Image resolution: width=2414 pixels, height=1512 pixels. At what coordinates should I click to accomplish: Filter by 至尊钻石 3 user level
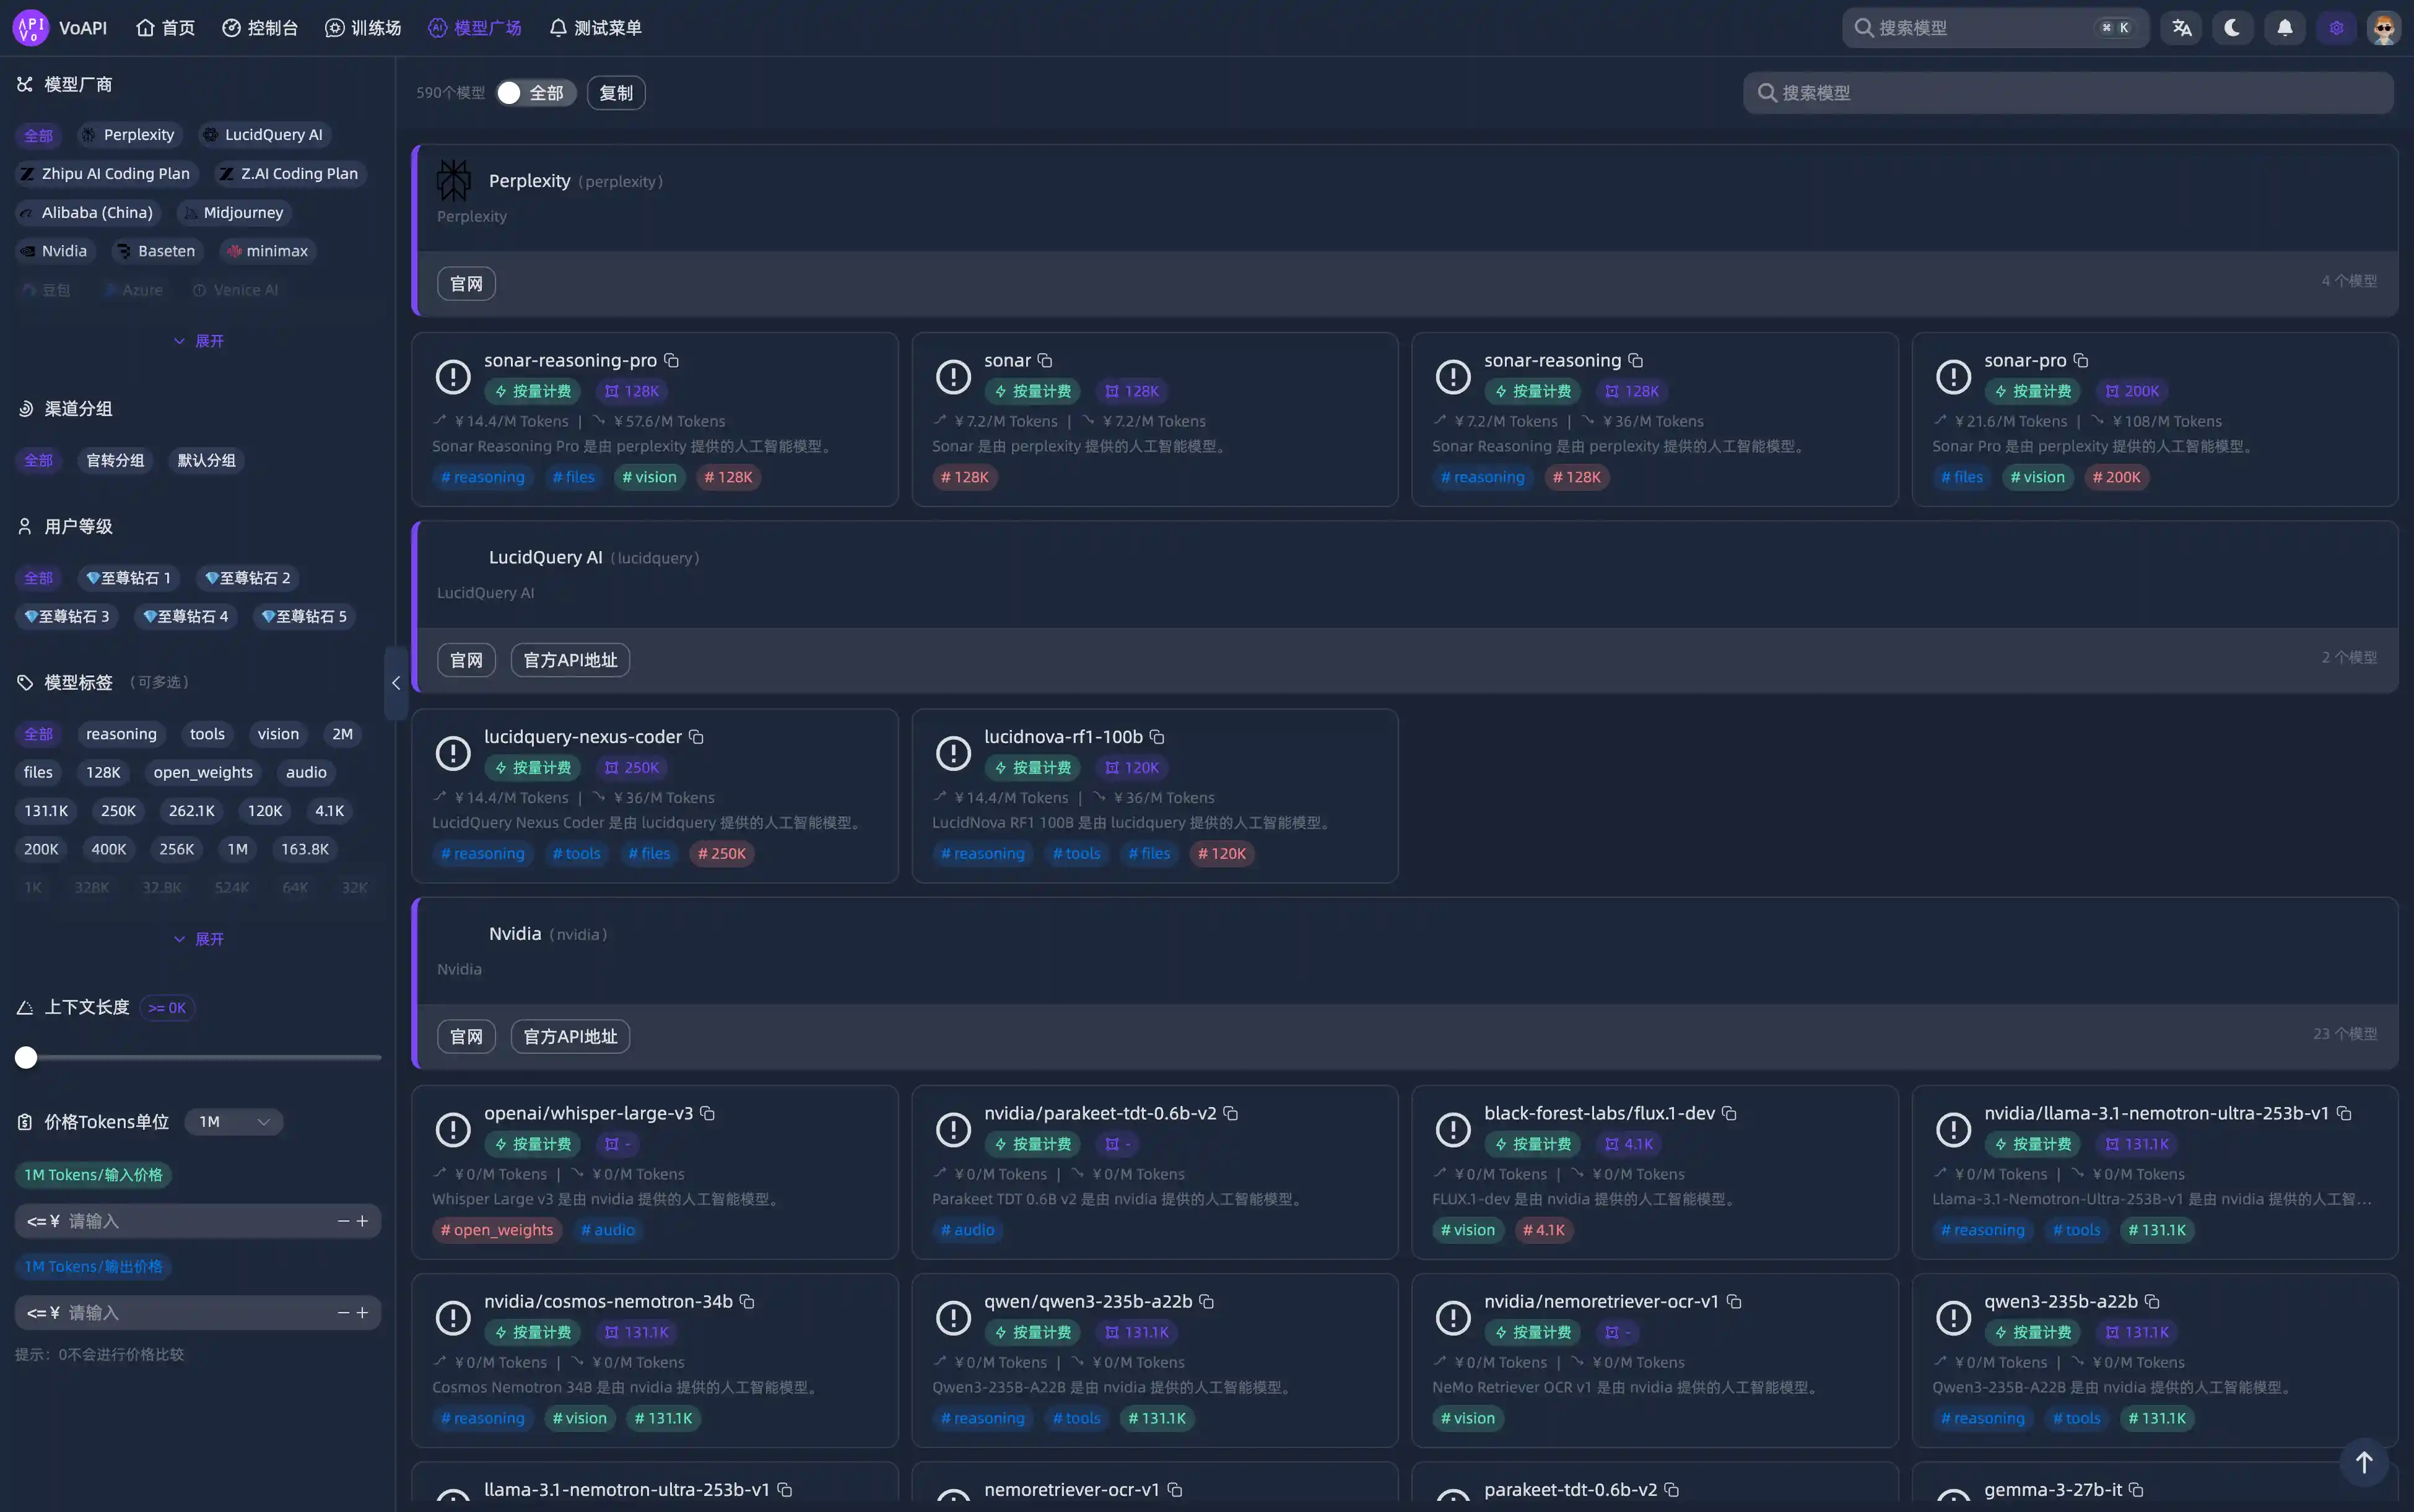coord(66,616)
